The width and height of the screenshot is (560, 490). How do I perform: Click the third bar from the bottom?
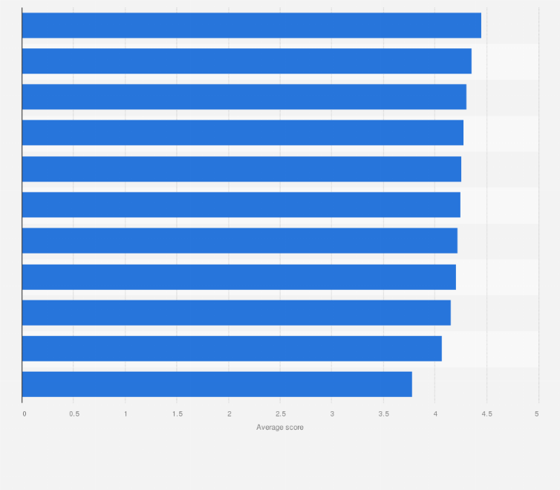[236, 312]
